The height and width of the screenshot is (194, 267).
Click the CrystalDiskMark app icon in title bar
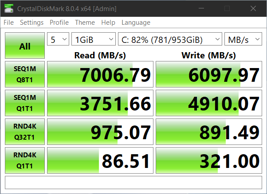pos(9,8)
